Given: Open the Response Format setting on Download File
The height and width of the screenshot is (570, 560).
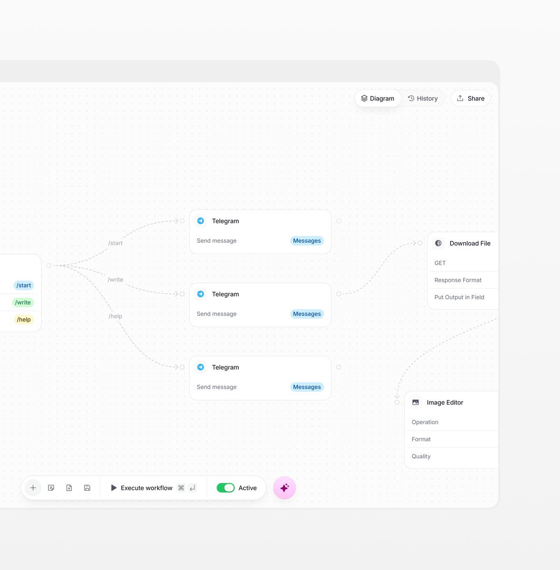Looking at the screenshot, I should pyautogui.click(x=457, y=280).
